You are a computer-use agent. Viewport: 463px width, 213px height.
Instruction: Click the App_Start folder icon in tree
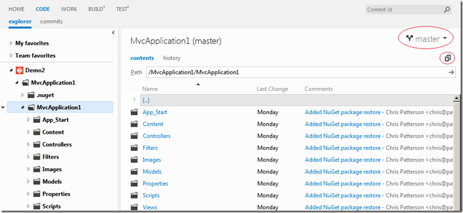pyautogui.click(x=37, y=120)
